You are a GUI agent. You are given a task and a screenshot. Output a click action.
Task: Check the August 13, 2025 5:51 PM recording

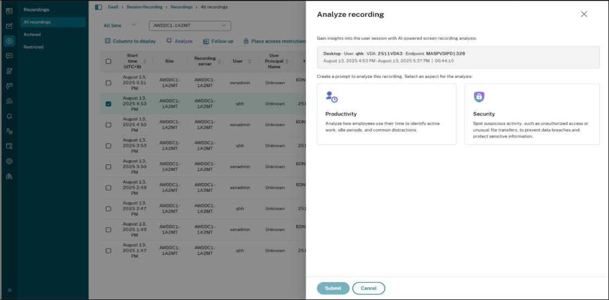point(109,83)
